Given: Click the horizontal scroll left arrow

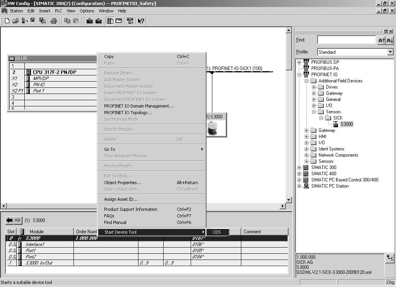Looking at the screenshot, I should click(3, 206).
